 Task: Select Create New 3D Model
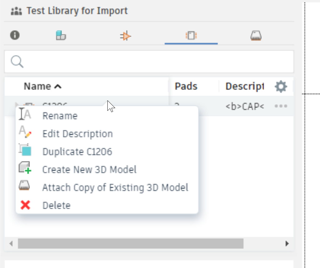coord(89,170)
